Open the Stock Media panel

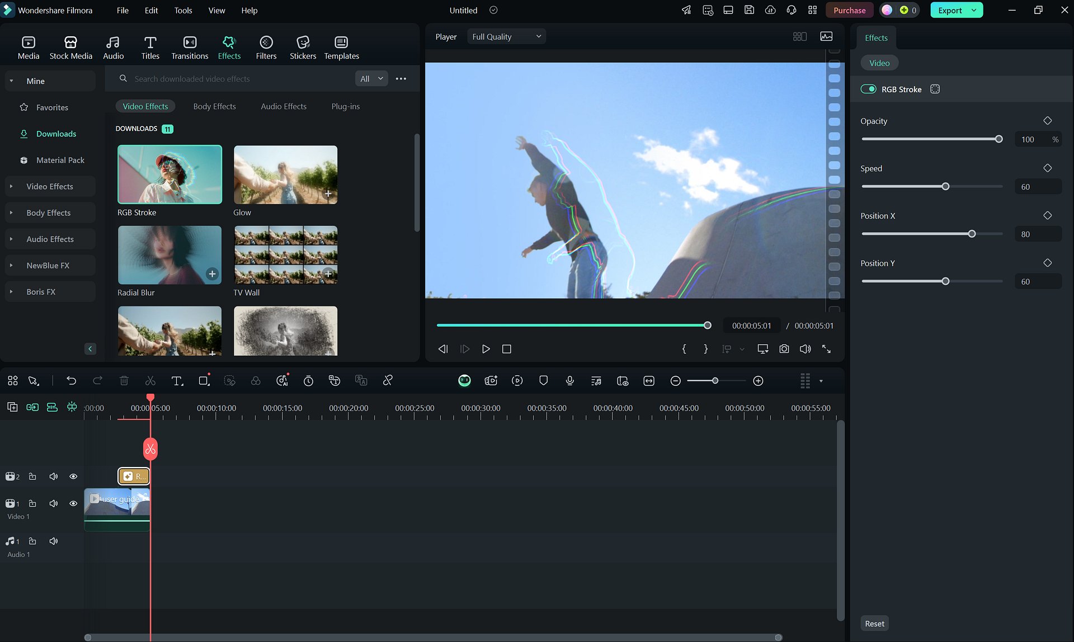[x=71, y=46]
